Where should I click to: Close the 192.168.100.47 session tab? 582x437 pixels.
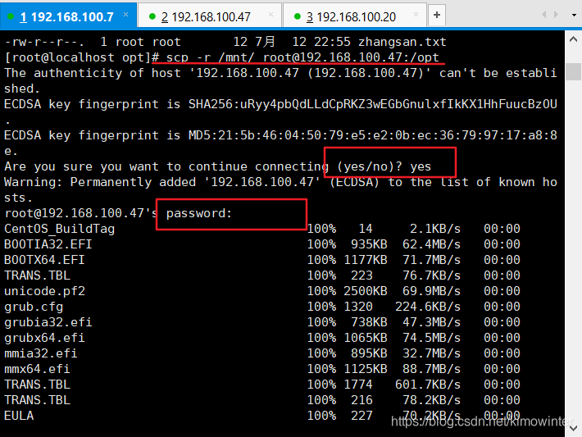coord(271,15)
